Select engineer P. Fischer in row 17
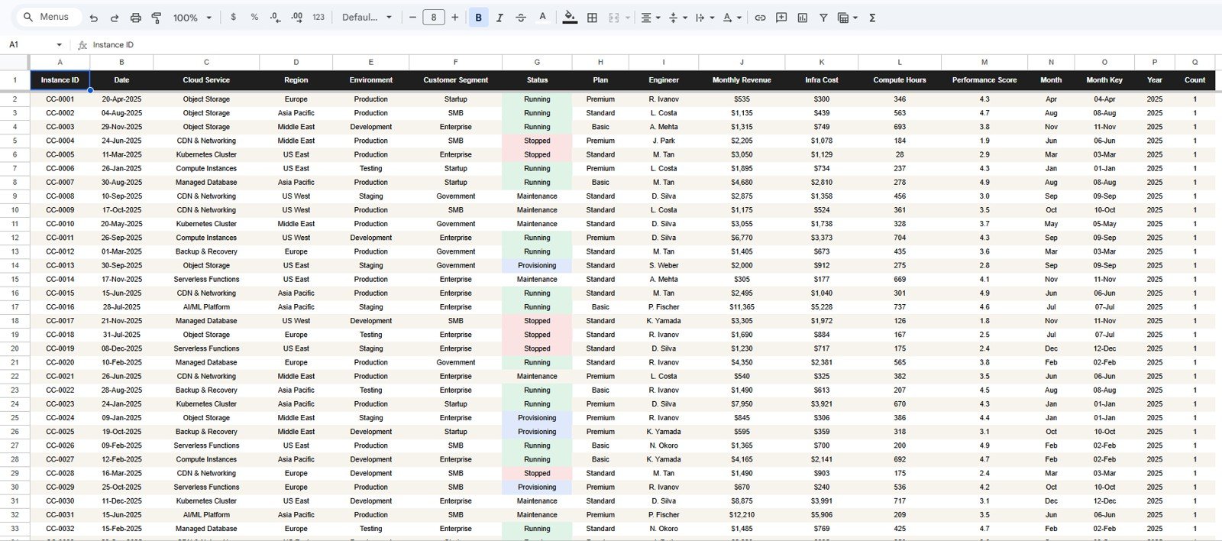 click(664, 307)
